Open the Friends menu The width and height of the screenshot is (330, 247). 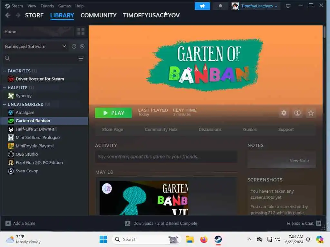click(x=47, y=6)
